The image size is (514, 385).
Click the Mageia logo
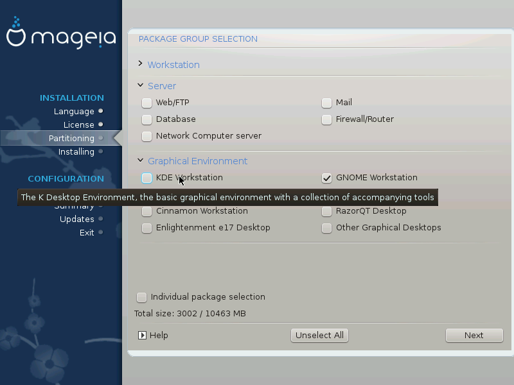click(61, 33)
